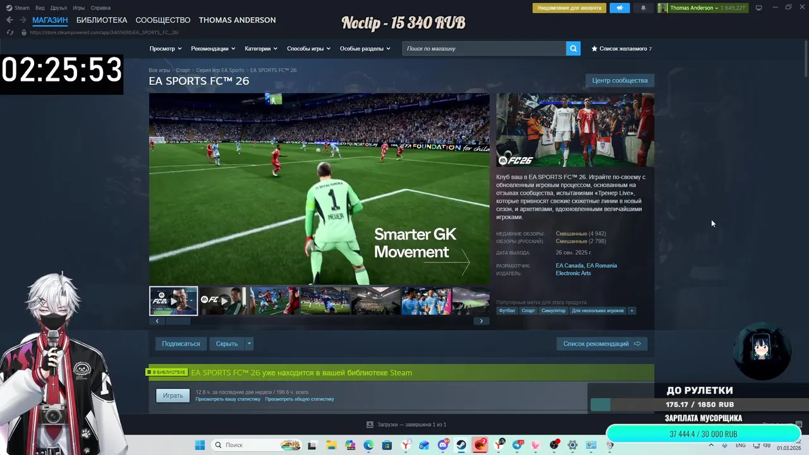
Task: Go back with the Steam back arrow
Action: 9,20
